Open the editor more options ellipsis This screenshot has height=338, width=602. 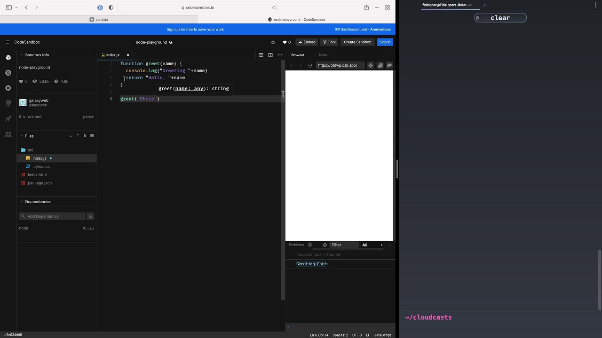coord(280,55)
